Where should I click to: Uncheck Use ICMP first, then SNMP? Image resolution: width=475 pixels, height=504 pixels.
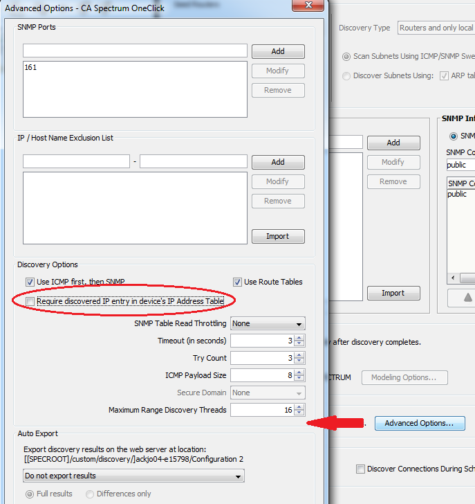[30, 282]
